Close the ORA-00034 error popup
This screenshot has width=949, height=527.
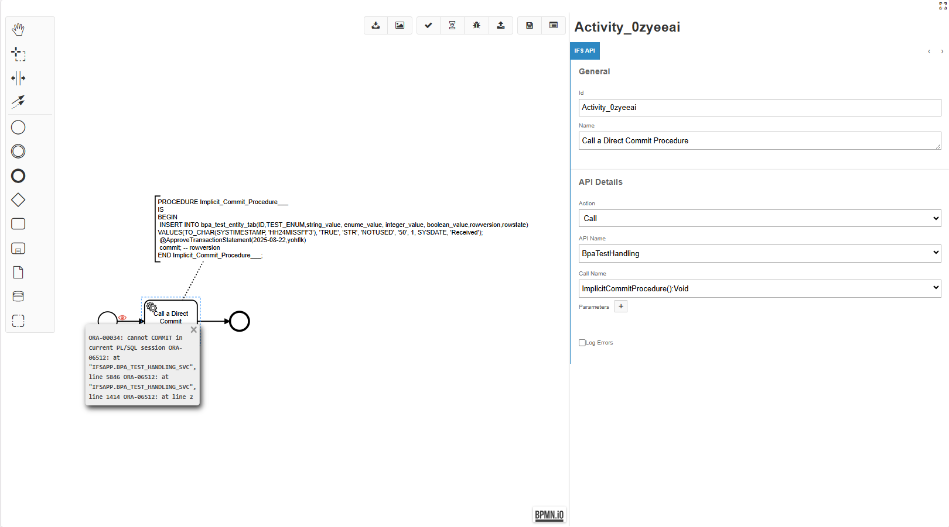coord(194,330)
